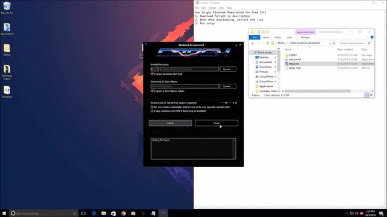
Task: Click the play icon beside volume slider
Action: click(x=233, y=103)
